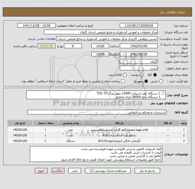Click the scroll arrows in 'شرح کلی نیاز' box
This screenshot has height=189, width=195.
pos(163,93)
